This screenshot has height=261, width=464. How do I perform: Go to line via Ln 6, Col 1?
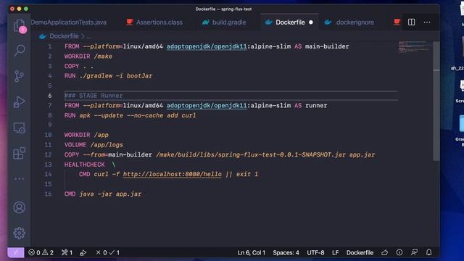point(252,252)
